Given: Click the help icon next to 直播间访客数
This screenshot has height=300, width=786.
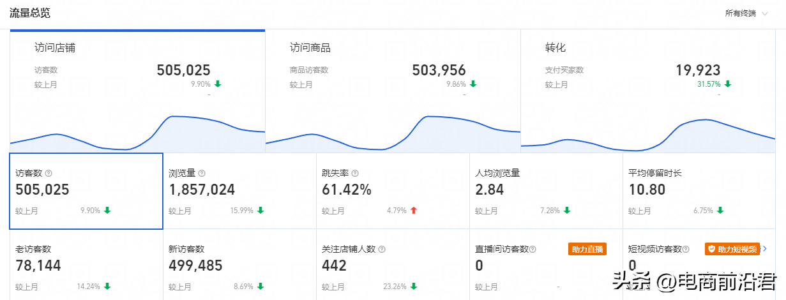Looking at the screenshot, I should pos(533,249).
